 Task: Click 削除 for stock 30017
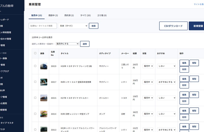coord(184,85)
